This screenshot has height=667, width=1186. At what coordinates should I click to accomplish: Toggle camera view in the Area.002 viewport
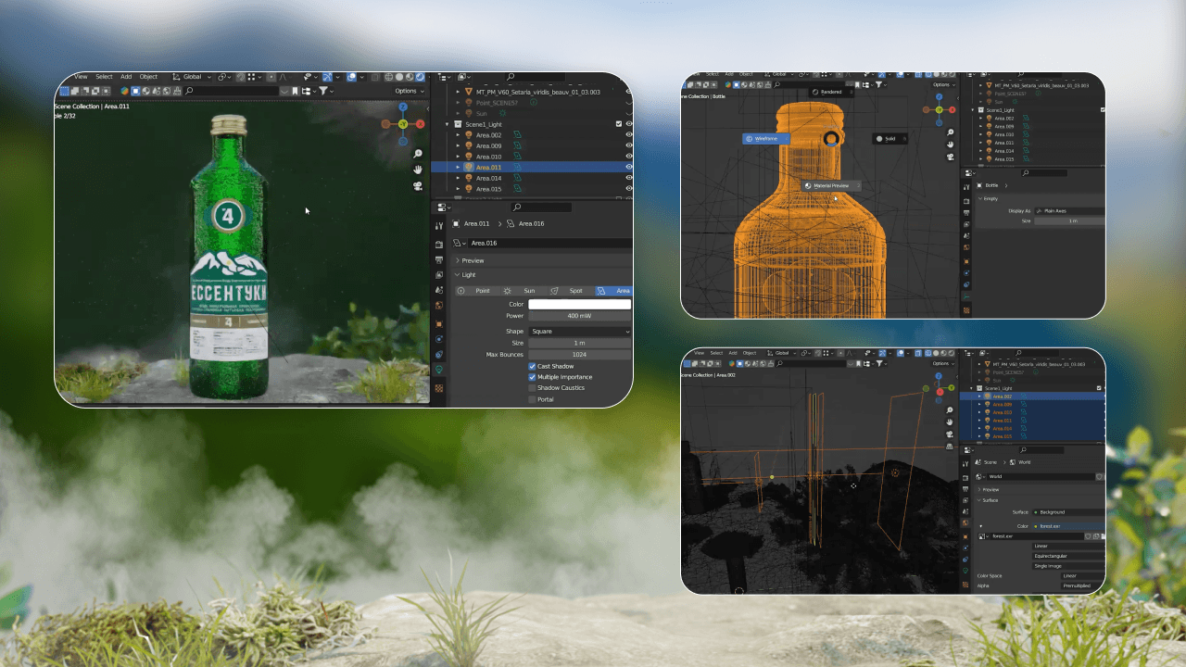coord(951,434)
